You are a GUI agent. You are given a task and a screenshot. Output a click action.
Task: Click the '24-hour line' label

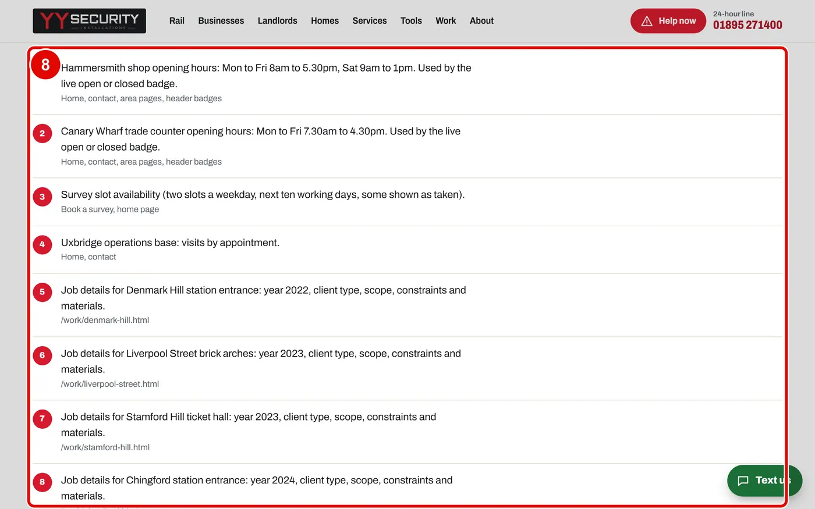[x=733, y=14]
